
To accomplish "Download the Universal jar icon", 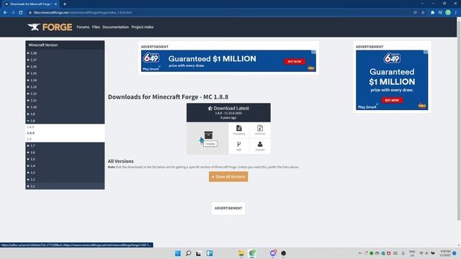I will 260,128.
